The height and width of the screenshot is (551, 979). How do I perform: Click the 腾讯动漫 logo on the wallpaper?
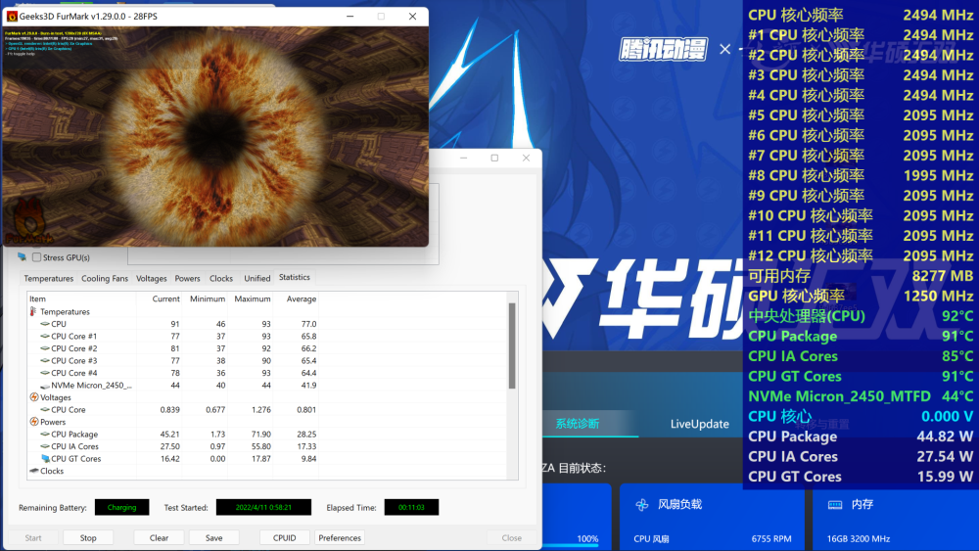tap(663, 49)
